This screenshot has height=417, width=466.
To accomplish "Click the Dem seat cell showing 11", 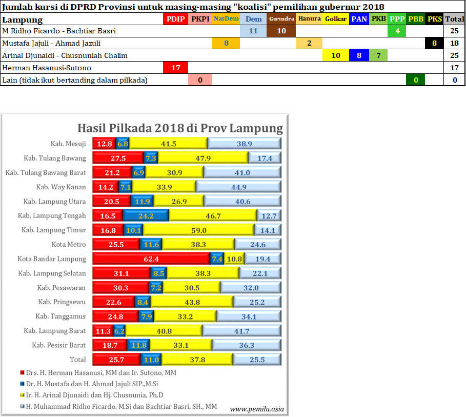I will (253, 31).
